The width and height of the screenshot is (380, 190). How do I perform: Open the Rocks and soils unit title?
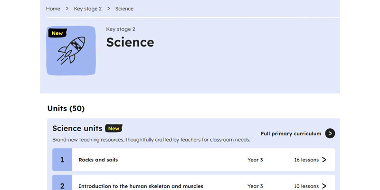point(98,160)
